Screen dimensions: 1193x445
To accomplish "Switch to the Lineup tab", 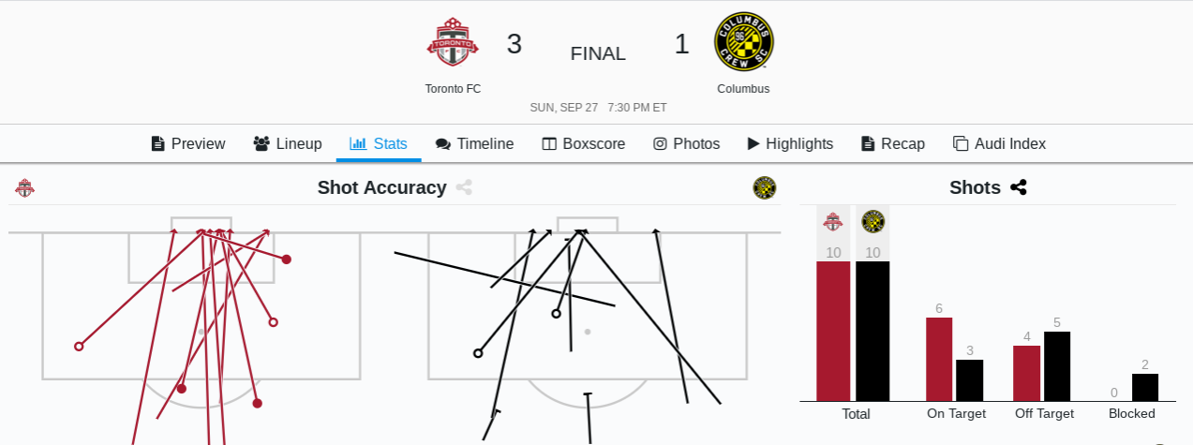I will (288, 143).
